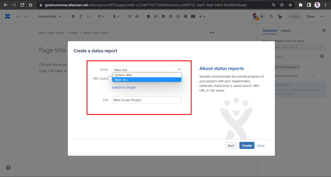This screenshot has width=331, height=177.
Task: Go to the browser home page
Action: [x=30, y=5]
